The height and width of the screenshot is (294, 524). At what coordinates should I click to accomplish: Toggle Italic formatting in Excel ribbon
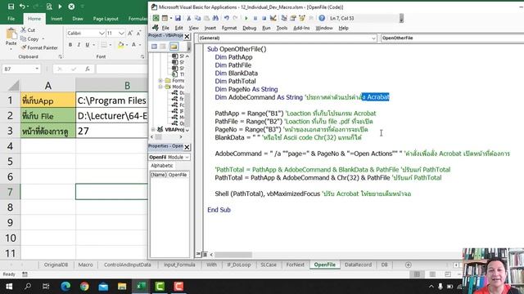(79, 45)
